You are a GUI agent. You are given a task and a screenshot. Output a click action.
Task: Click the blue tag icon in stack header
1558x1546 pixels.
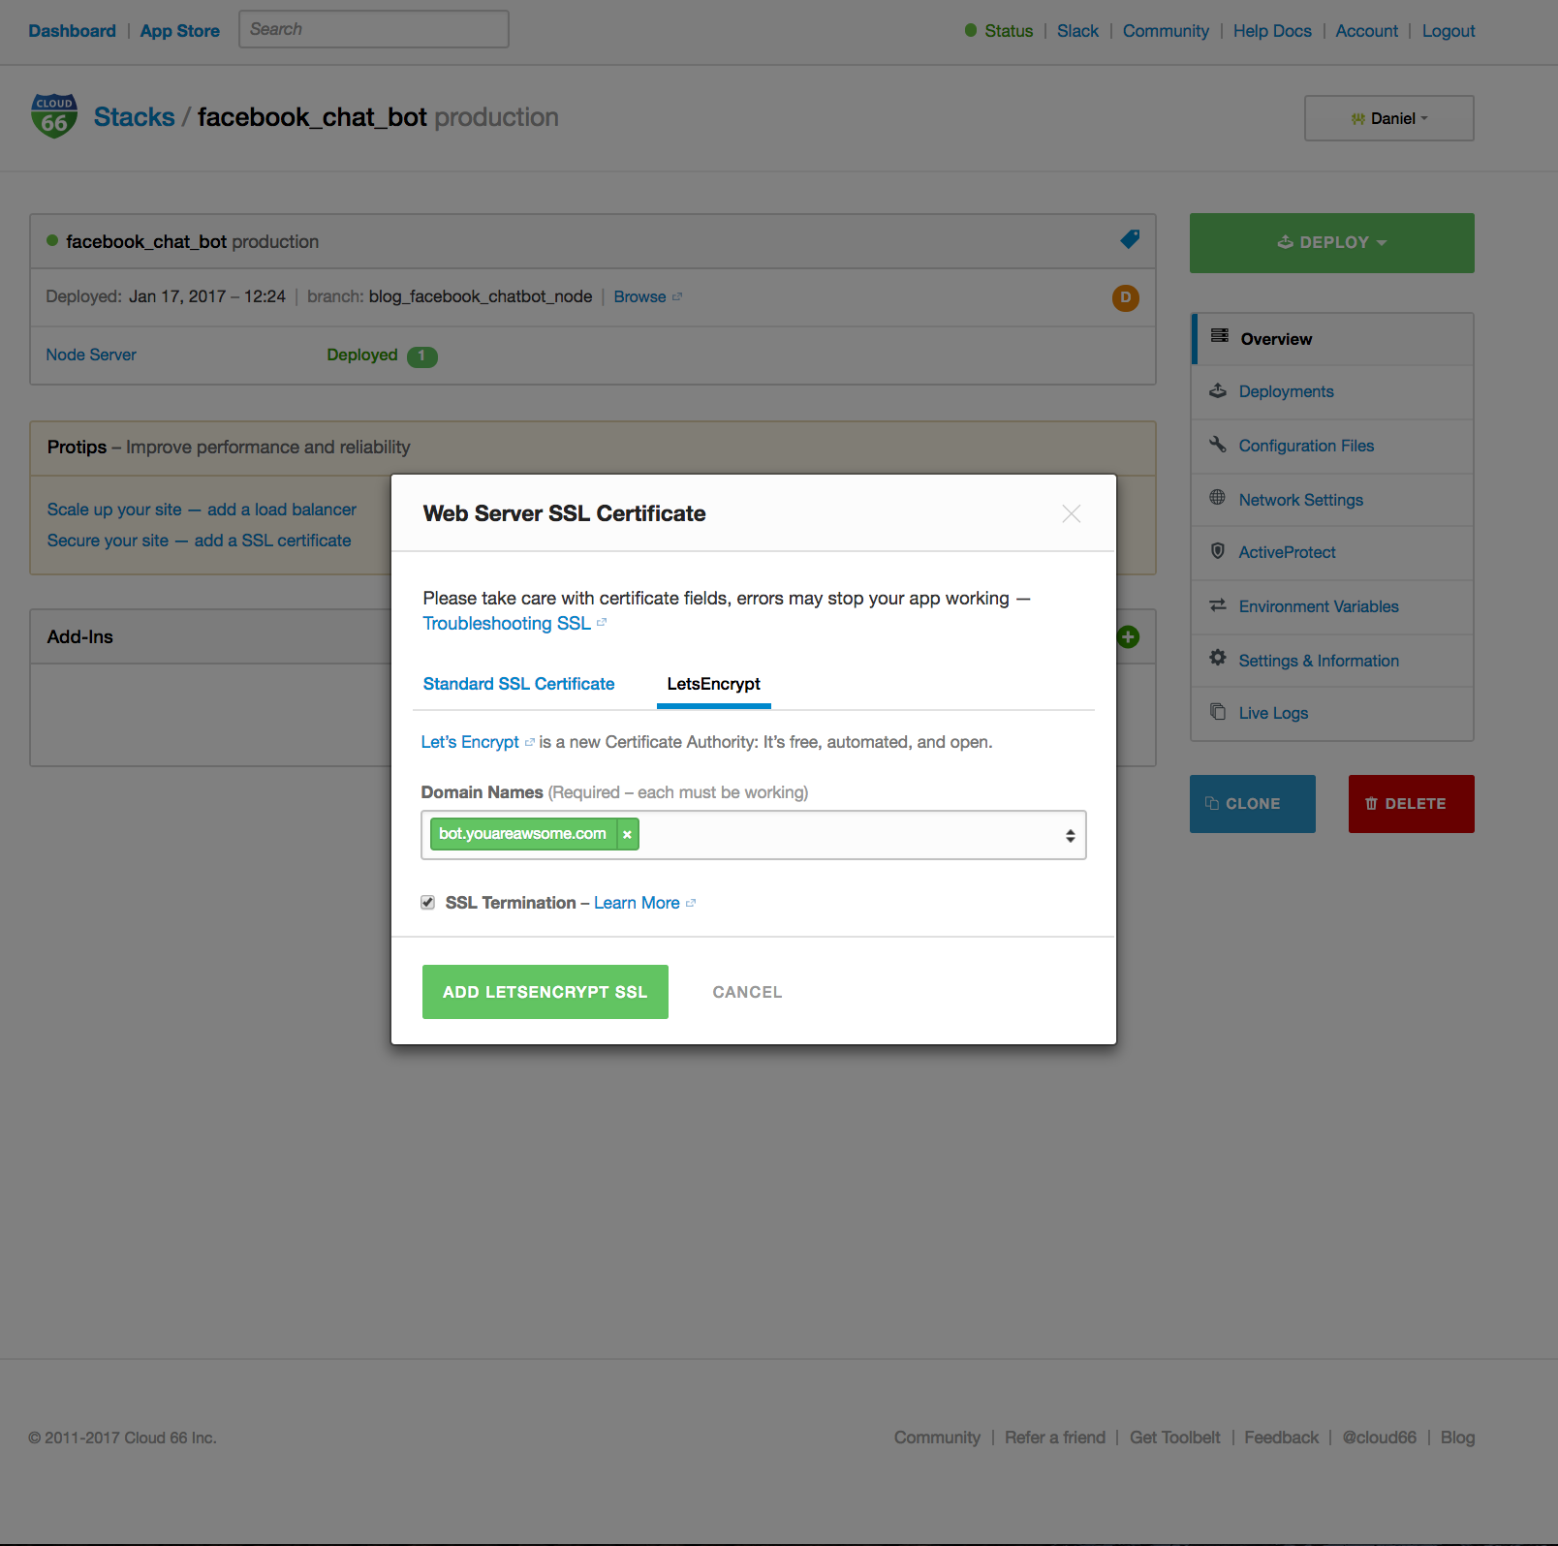click(x=1130, y=239)
